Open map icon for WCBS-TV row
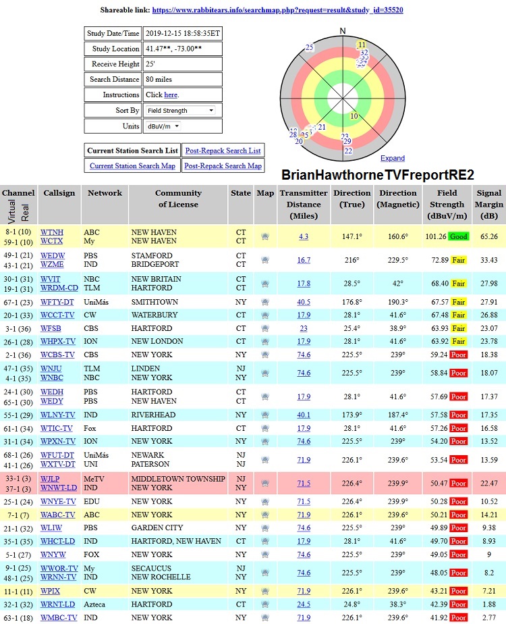 pyautogui.click(x=265, y=355)
